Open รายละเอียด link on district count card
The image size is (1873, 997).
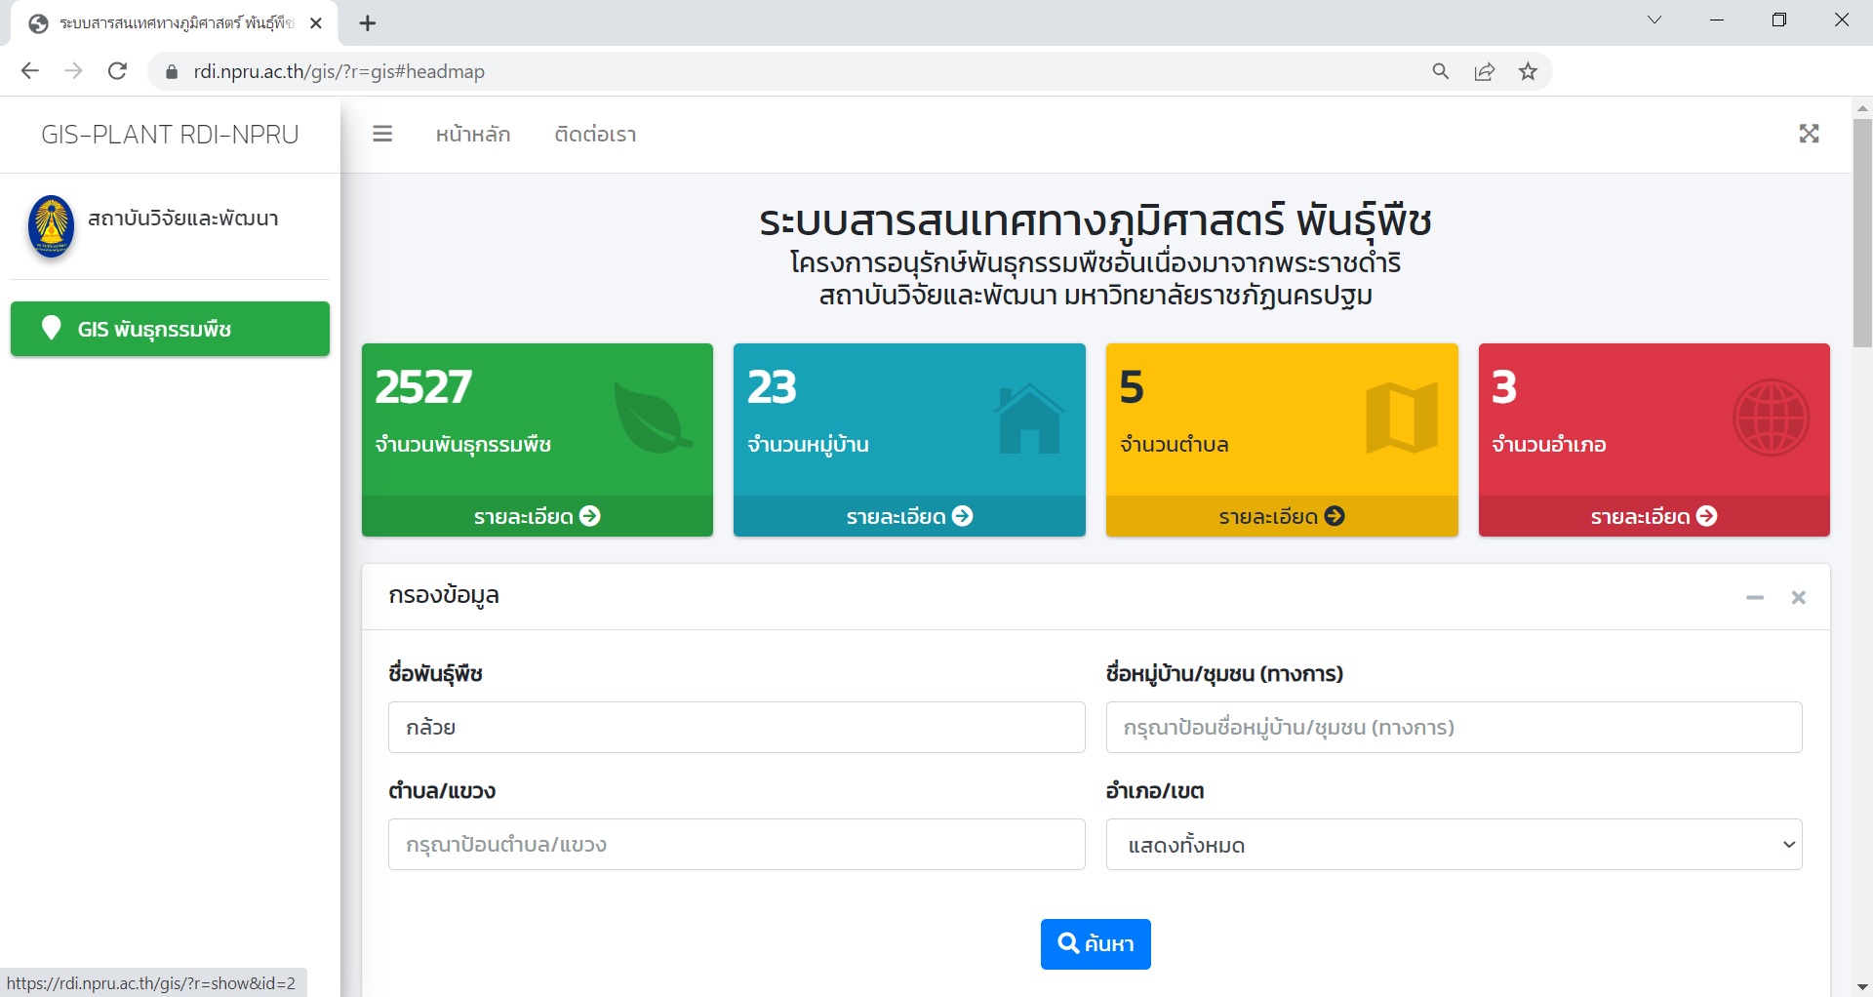pos(1654,516)
